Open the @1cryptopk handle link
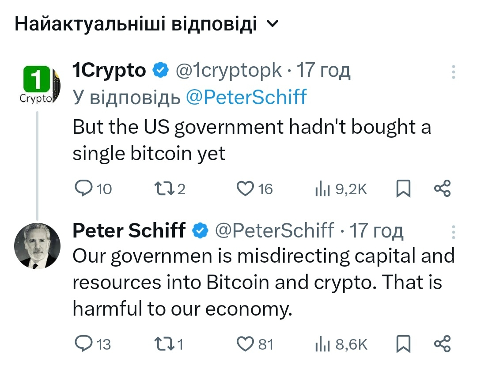This screenshot has width=477, height=366. pyautogui.click(x=228, y=70)
